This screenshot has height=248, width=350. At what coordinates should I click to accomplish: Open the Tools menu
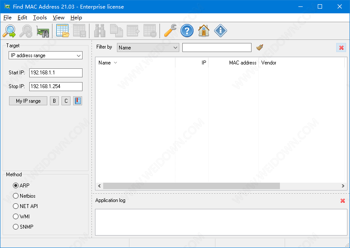(40, 18)
